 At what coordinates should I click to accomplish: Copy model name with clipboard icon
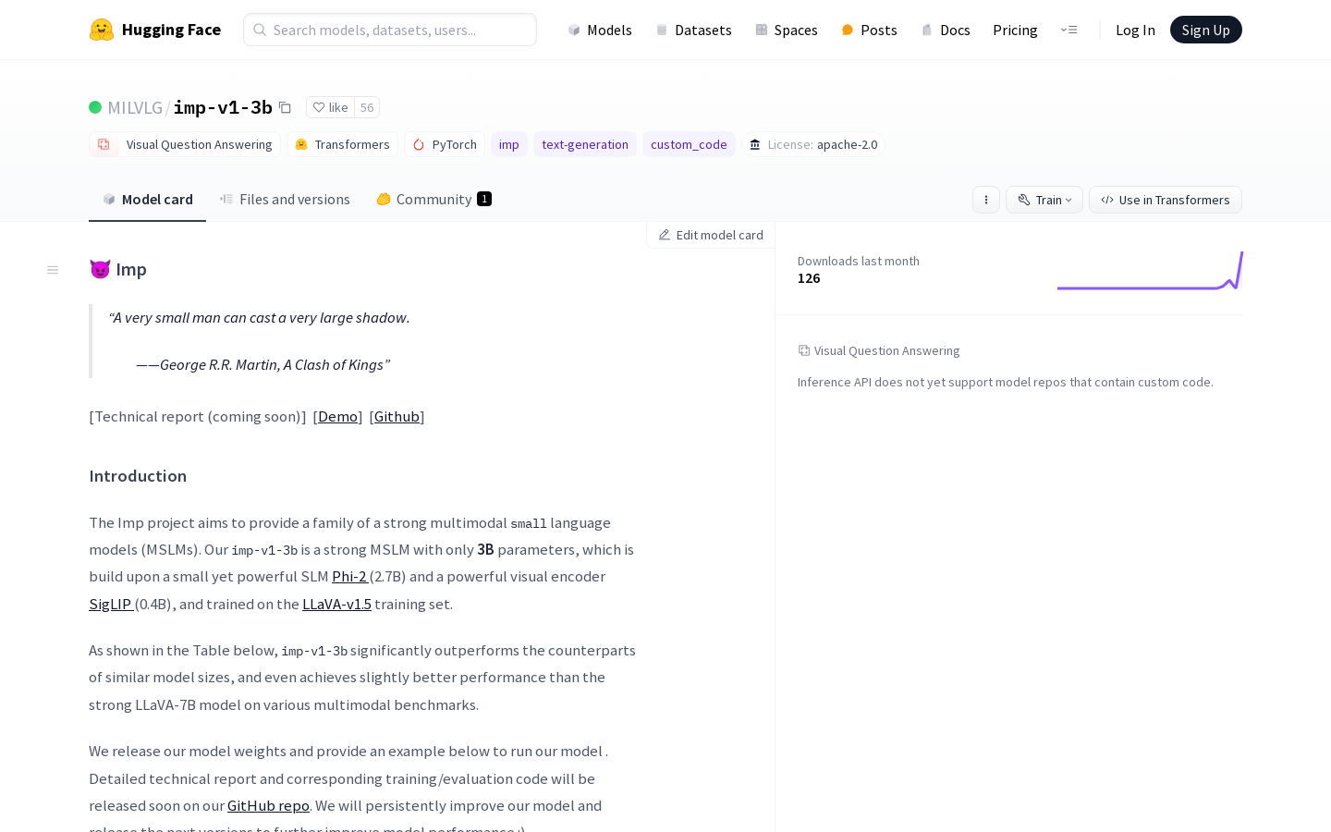[x=285, y=107]
